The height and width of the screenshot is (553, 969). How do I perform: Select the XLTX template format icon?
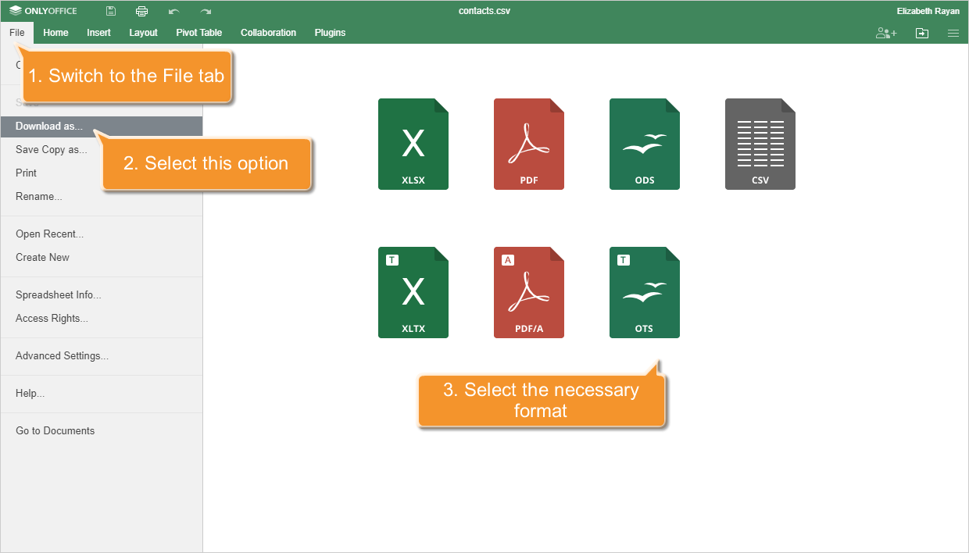tap(413, 292)
